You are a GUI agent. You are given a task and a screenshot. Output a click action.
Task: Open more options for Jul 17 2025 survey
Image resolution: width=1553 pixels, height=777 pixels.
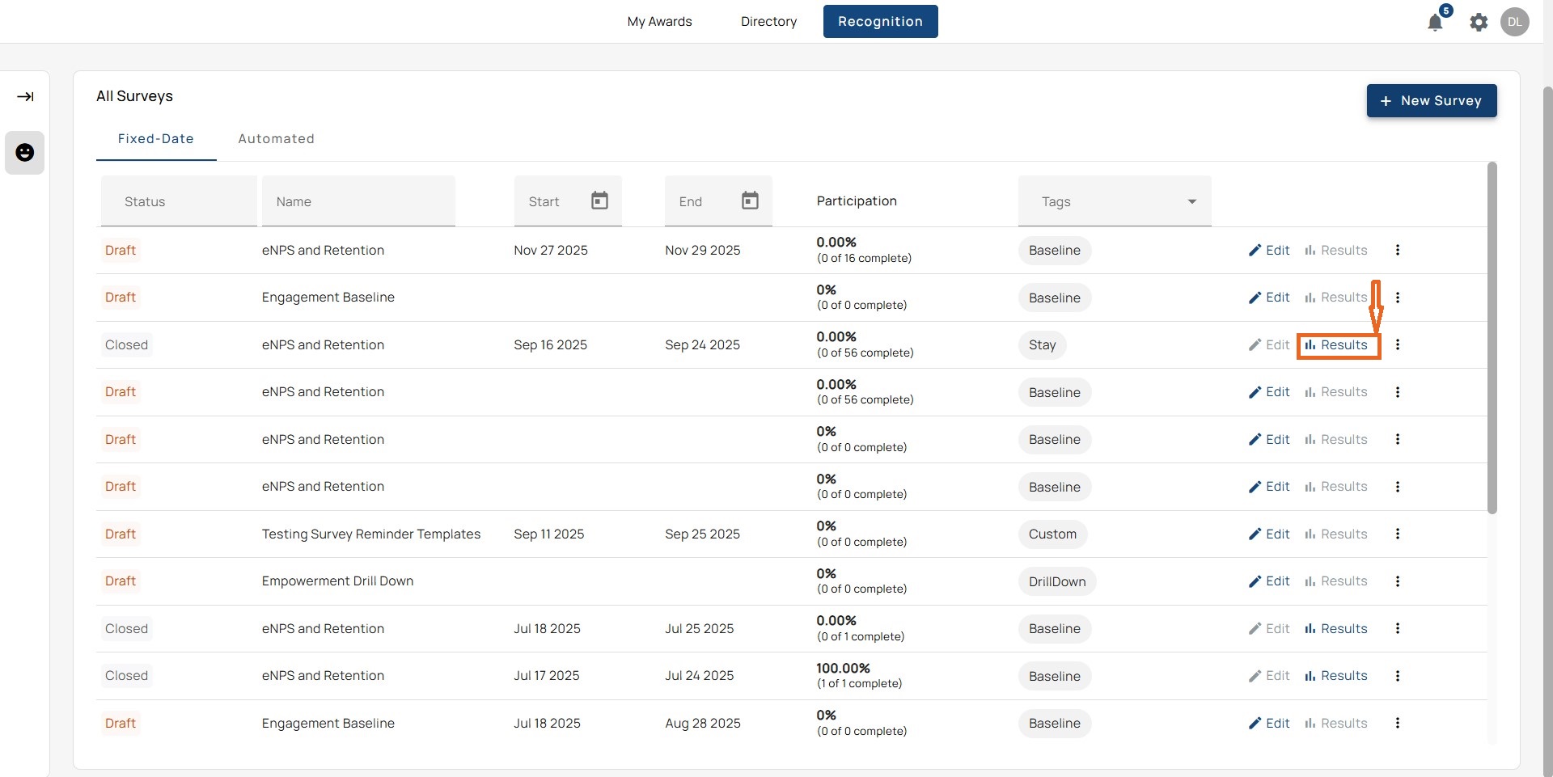click(1397, 676)
